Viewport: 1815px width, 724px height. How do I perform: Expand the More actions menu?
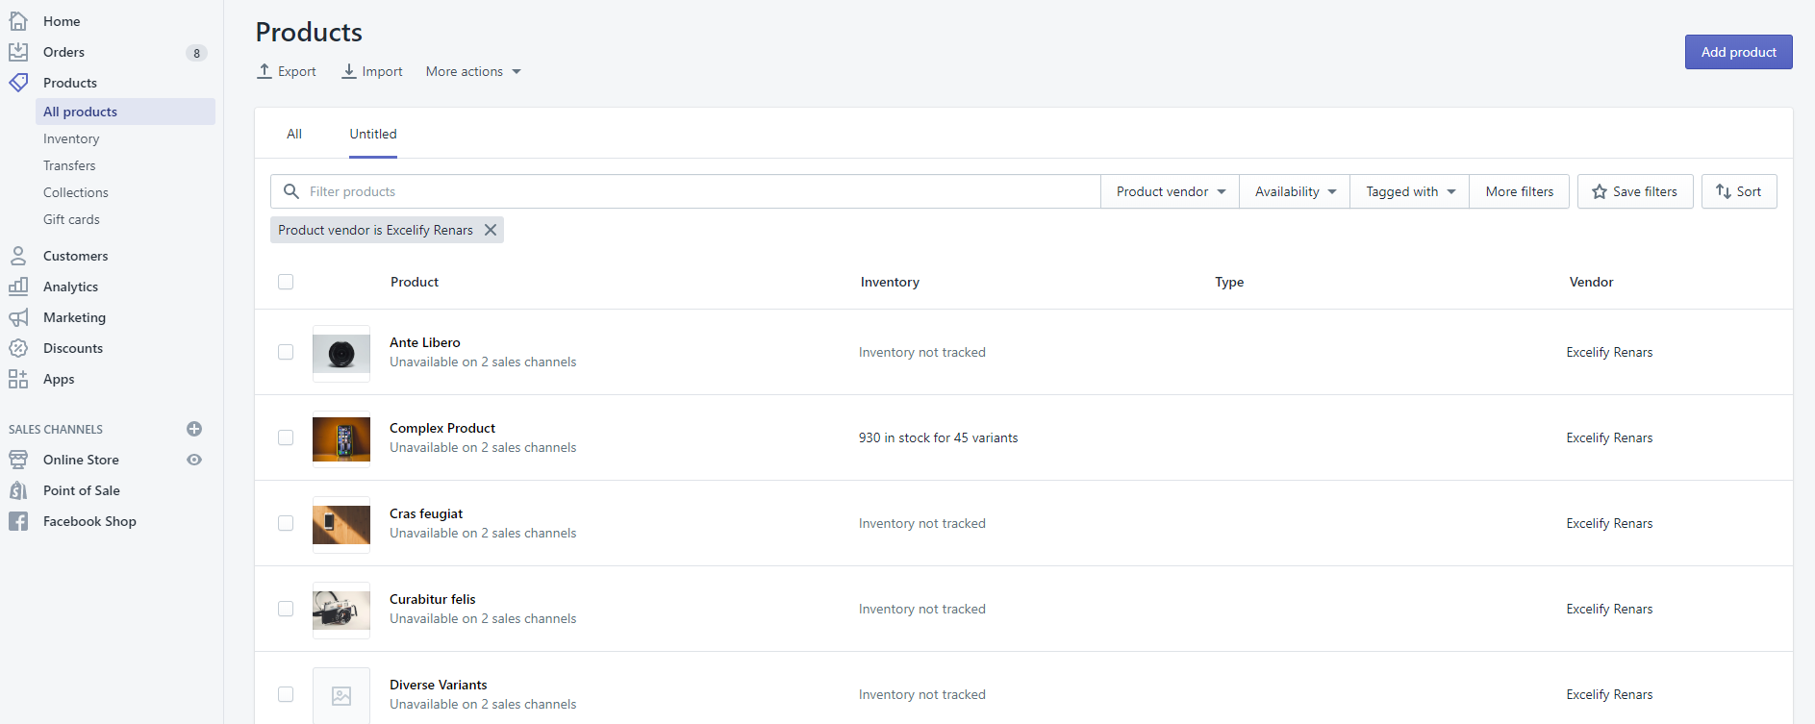473,71
